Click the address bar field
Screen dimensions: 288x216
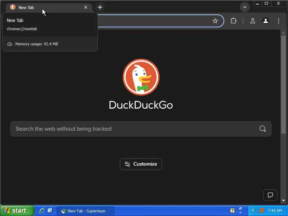click(x=154, y=21)
